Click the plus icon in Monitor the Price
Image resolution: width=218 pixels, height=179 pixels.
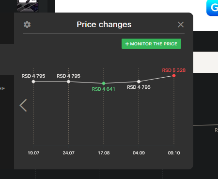(x=127, y=44)
